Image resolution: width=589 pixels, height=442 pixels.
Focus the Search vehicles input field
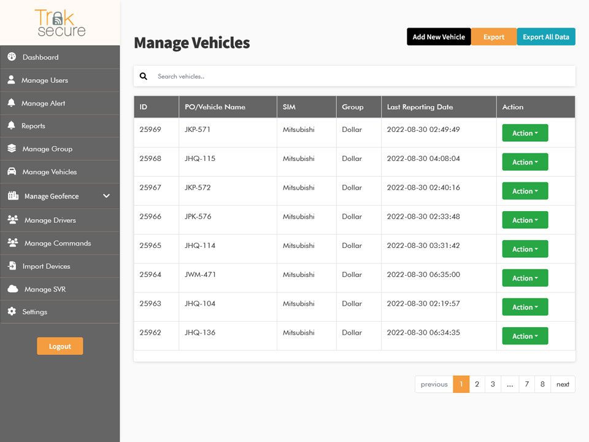click(362, 77)
